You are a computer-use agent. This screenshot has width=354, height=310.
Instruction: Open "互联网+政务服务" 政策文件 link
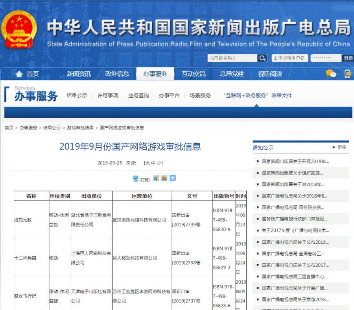258,95
